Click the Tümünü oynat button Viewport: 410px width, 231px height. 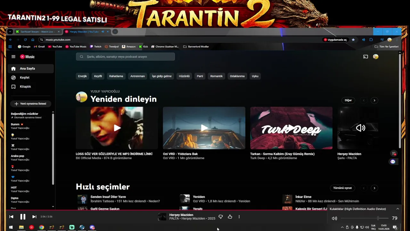(x=342, y=188)
